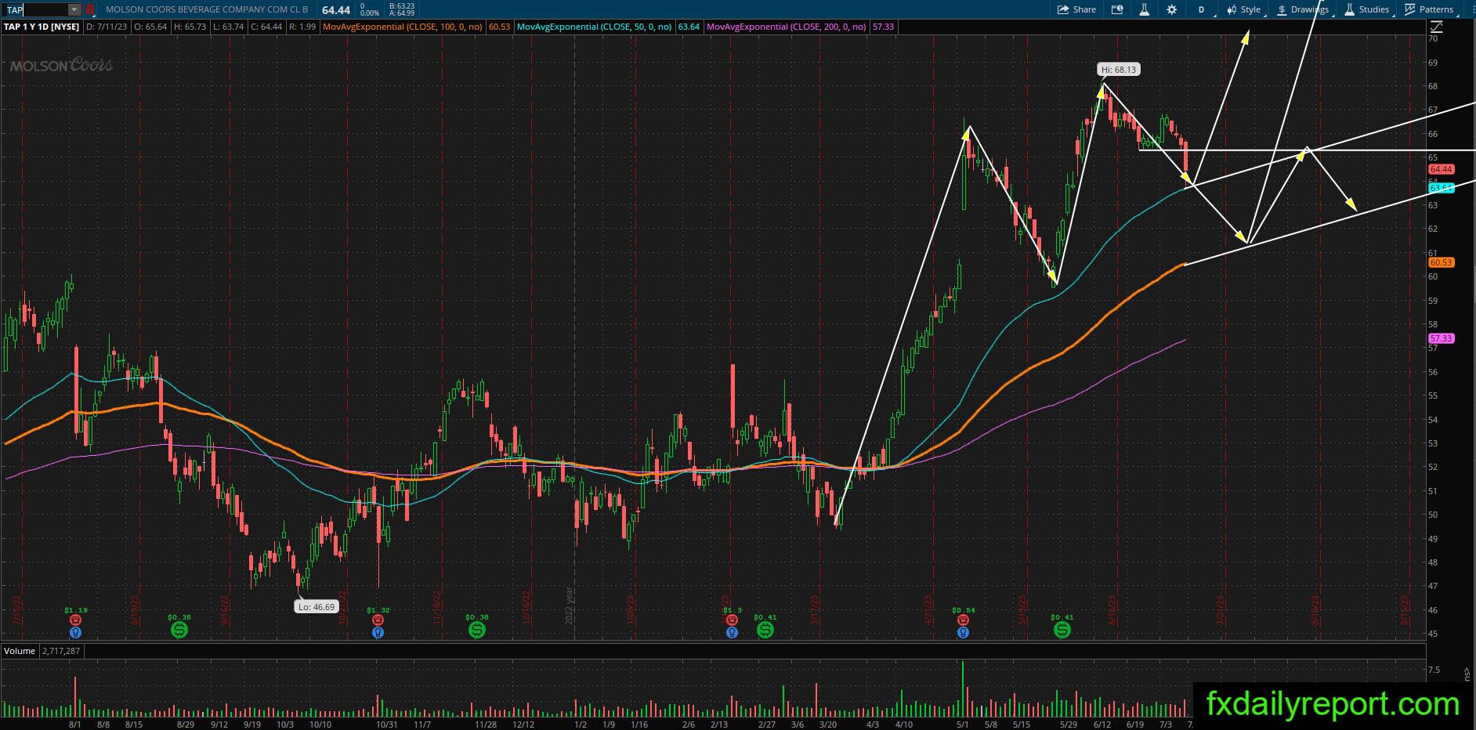Click the blue lightbulb icon under $1.3
Image resolution: width=1476 pixels, height=730 pixels.
(x=732, y=632)
